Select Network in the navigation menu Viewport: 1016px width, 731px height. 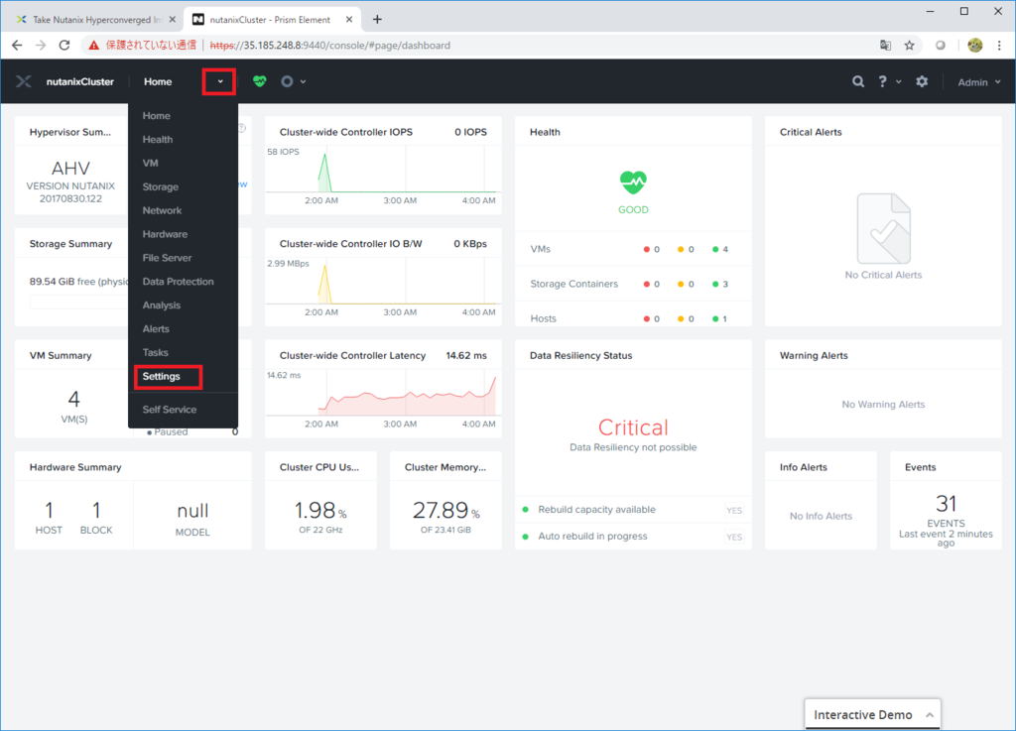[162, 210]
